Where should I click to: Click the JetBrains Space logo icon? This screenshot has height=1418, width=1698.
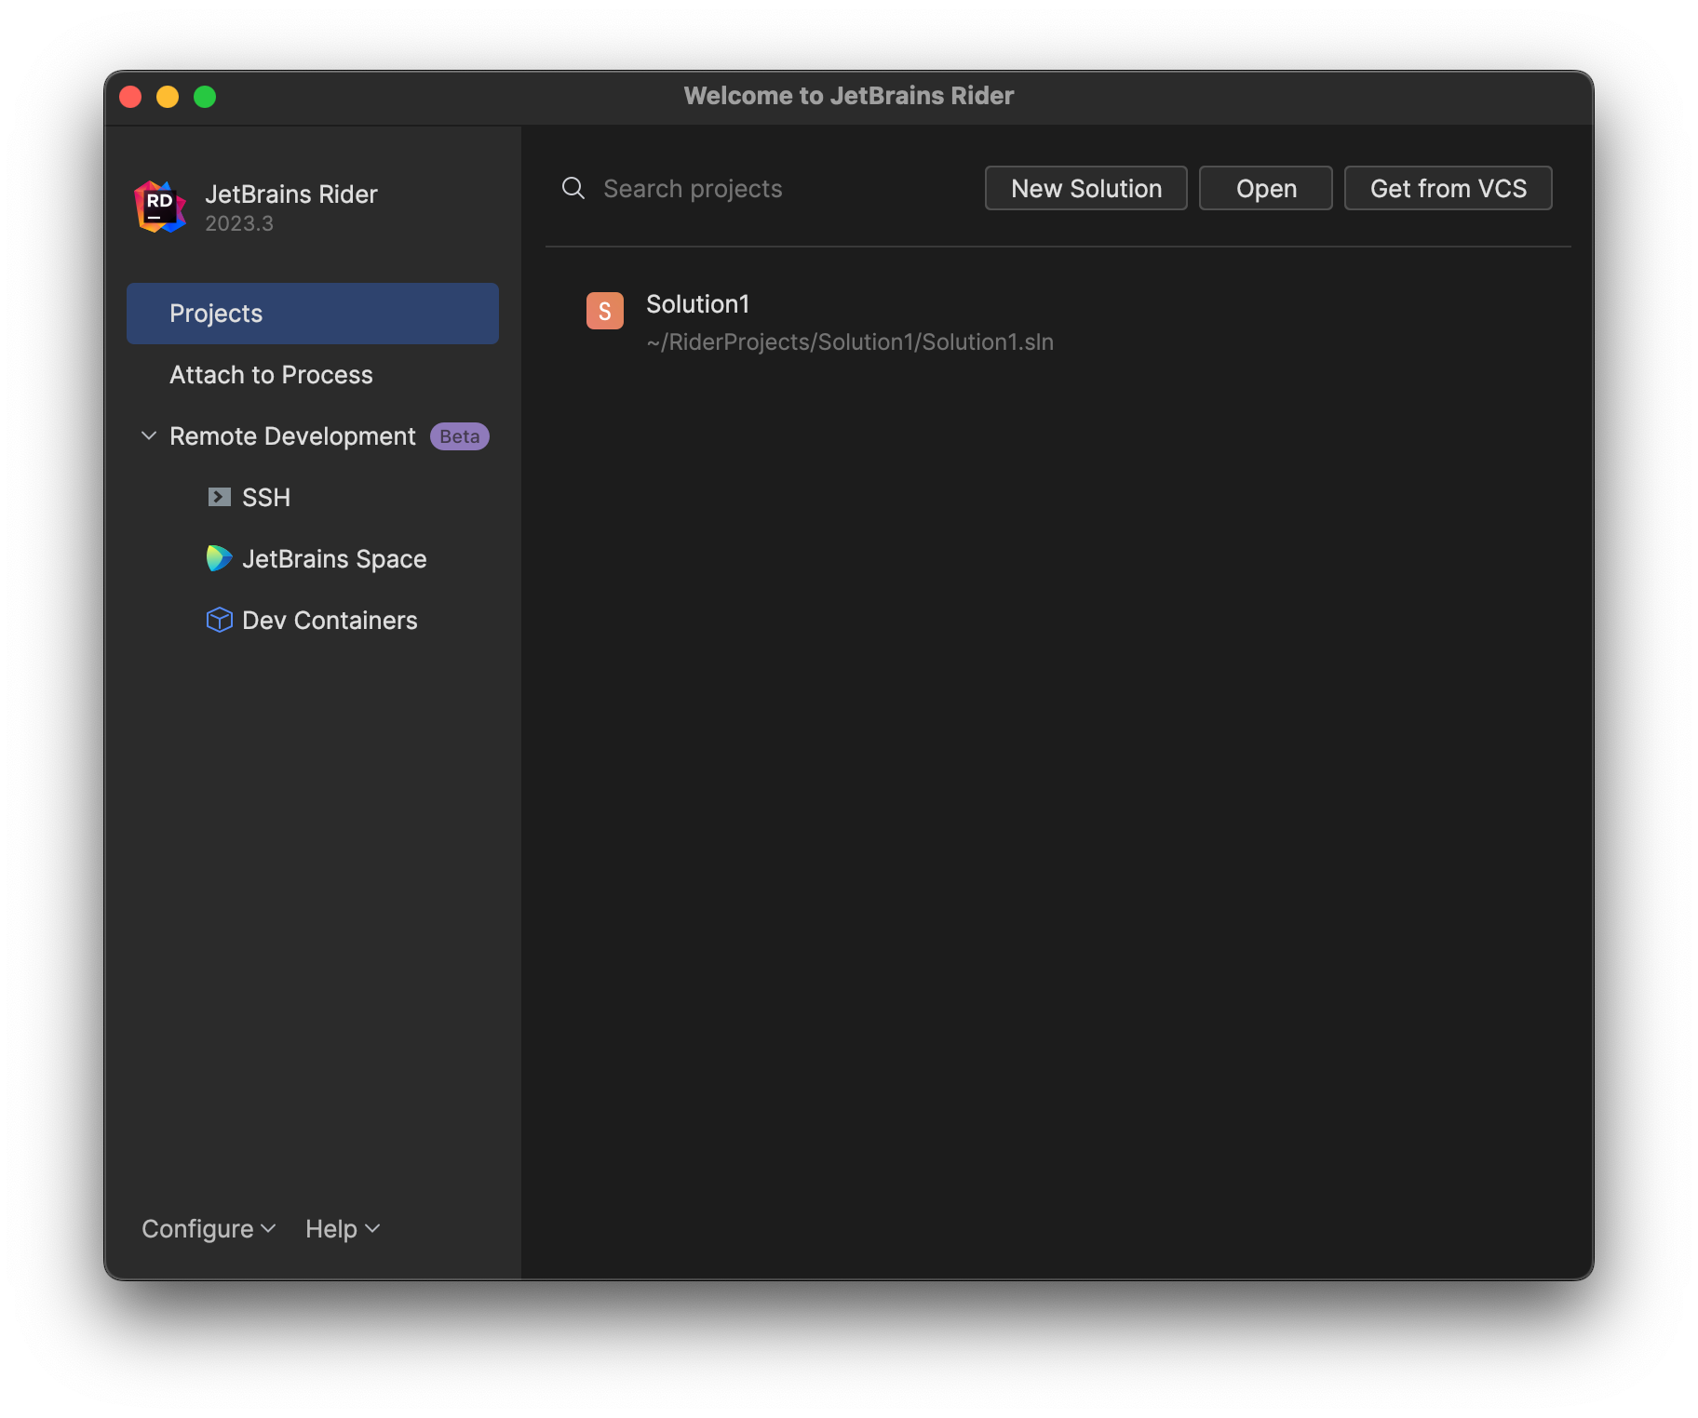click(x=219, y=558)
